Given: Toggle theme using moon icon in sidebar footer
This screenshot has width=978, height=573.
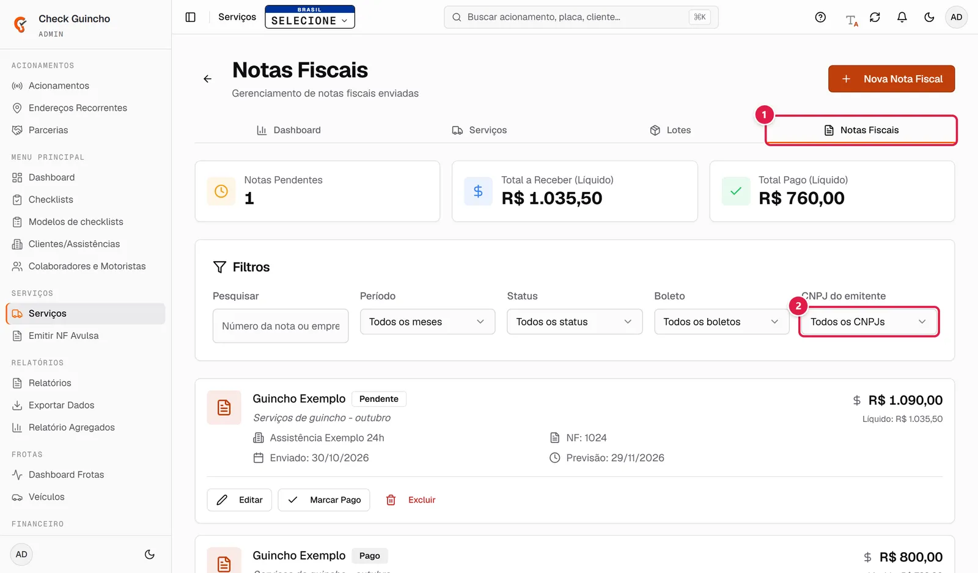Looking at the screenshot, I should (x=149, y=555).
